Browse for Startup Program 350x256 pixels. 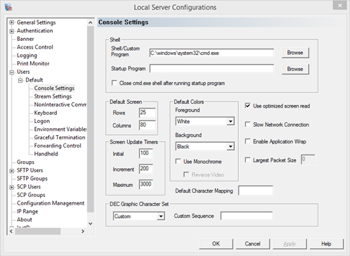[295, 69]
